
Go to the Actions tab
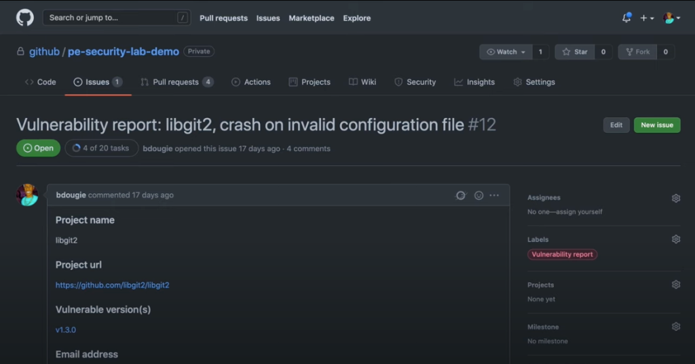point(251,82)
